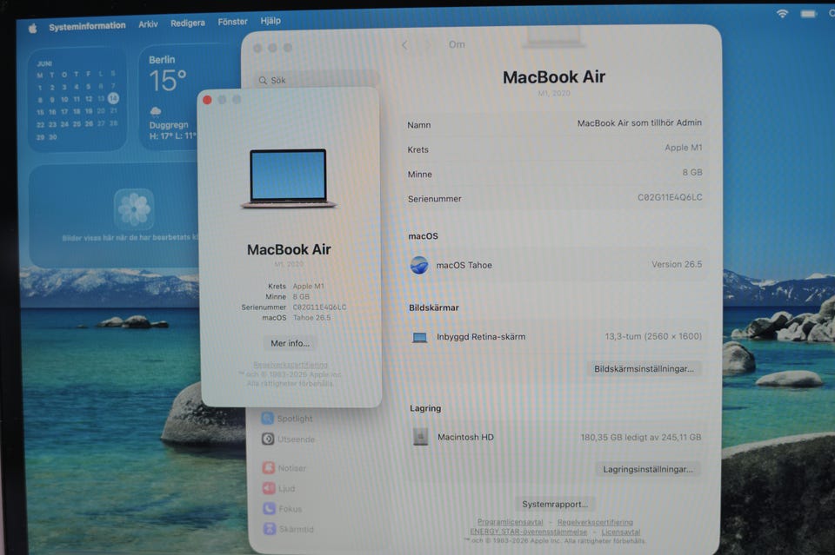The height and width of the screenshot is (555, 835).
Task: Click the Inbyggd Retina-skärm display icon
Action: pyautogui.click(x=419, y=337)
